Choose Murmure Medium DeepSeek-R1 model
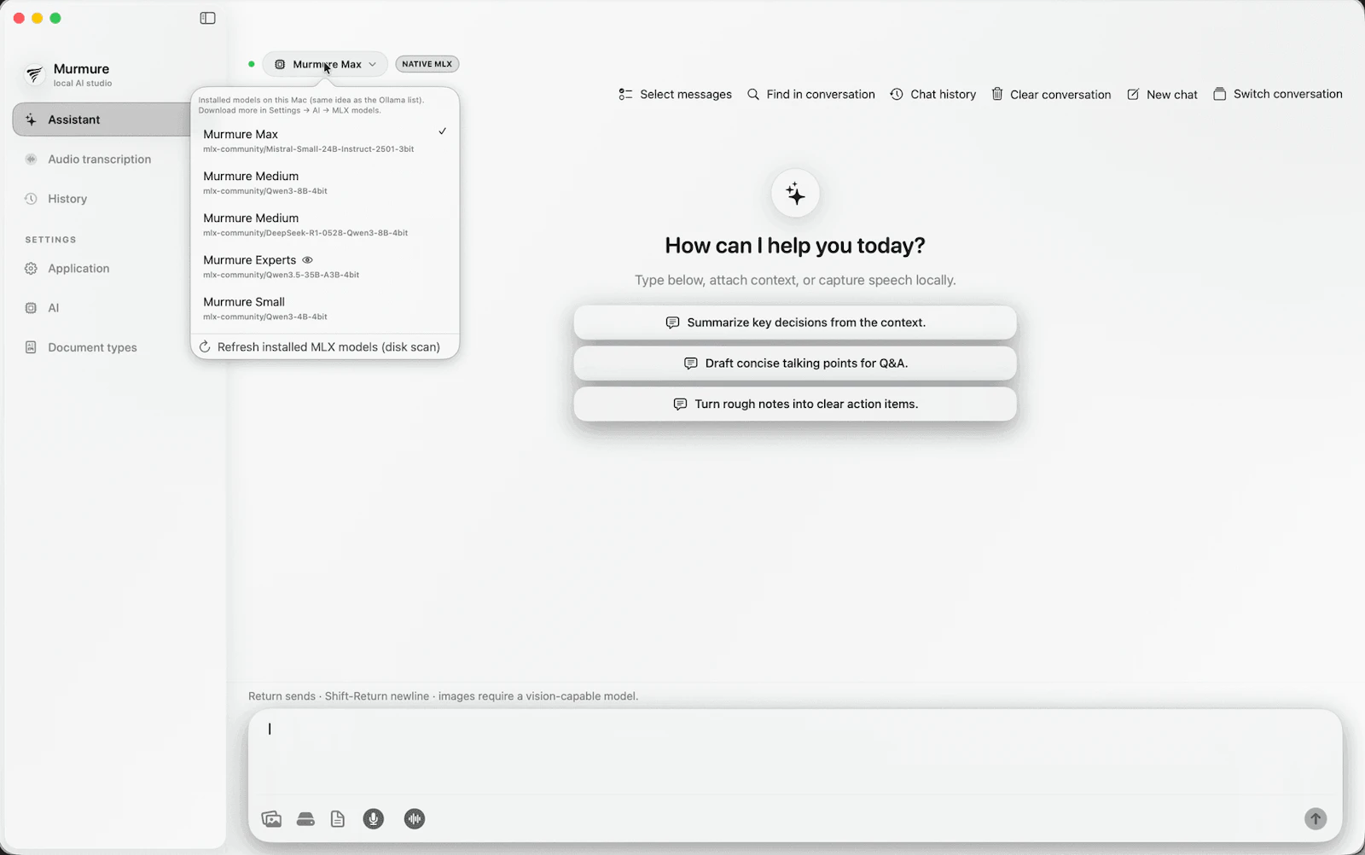The image size is (1365, 855). [x=324, y=224]
